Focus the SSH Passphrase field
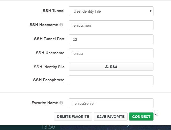Viewport: 171px width, 130px height. pos(111,80)
